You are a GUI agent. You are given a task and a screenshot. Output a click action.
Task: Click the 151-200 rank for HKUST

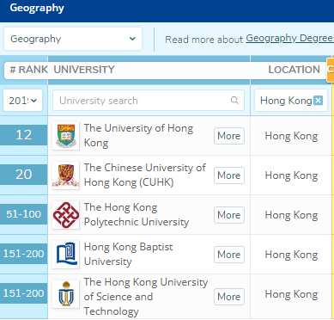pyautogui.click(x=24, y=293)
